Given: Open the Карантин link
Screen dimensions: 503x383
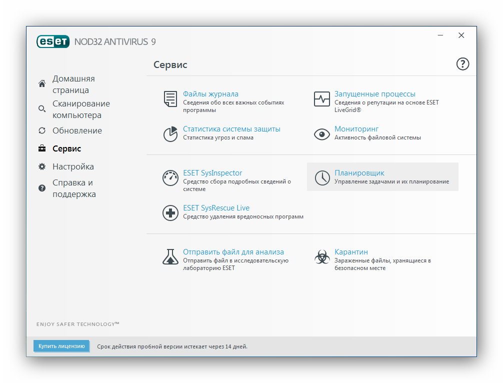Looking at the screenshot, I should [351, 252].
